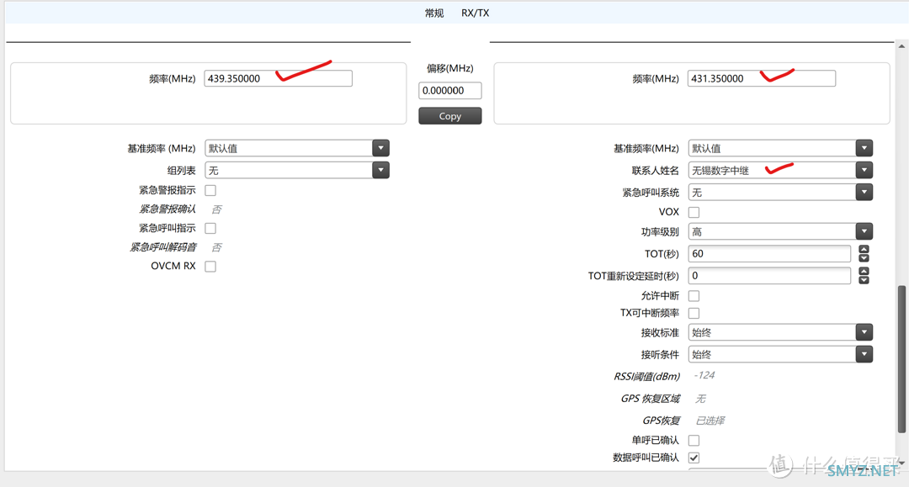Click the 紧急呼叫解码音 value 否
This screenshot has width=909, height=487.
point(216,247)
